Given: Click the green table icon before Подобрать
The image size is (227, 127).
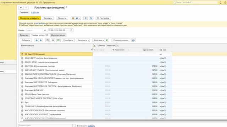Looking at the screenshot, I should click(58, 40).
